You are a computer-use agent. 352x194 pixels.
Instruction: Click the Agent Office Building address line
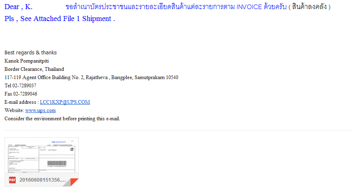tap(91, 77)
